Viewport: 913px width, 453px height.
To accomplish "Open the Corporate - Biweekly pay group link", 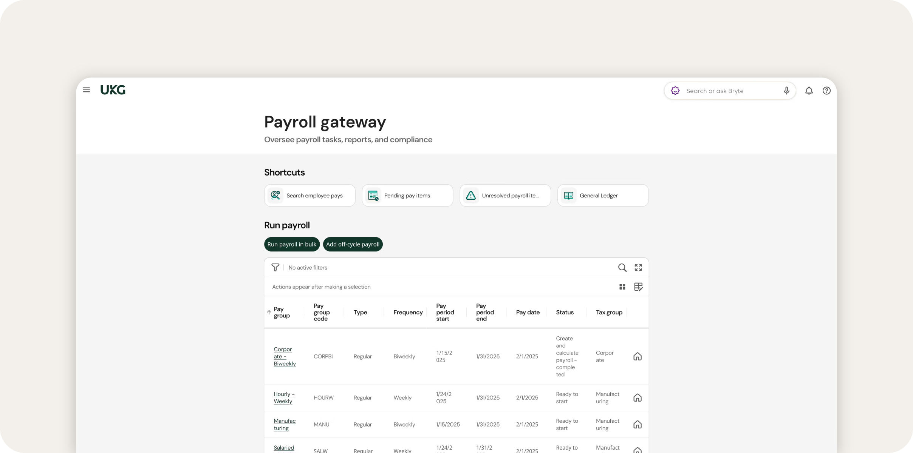I will tap(284, 356).
